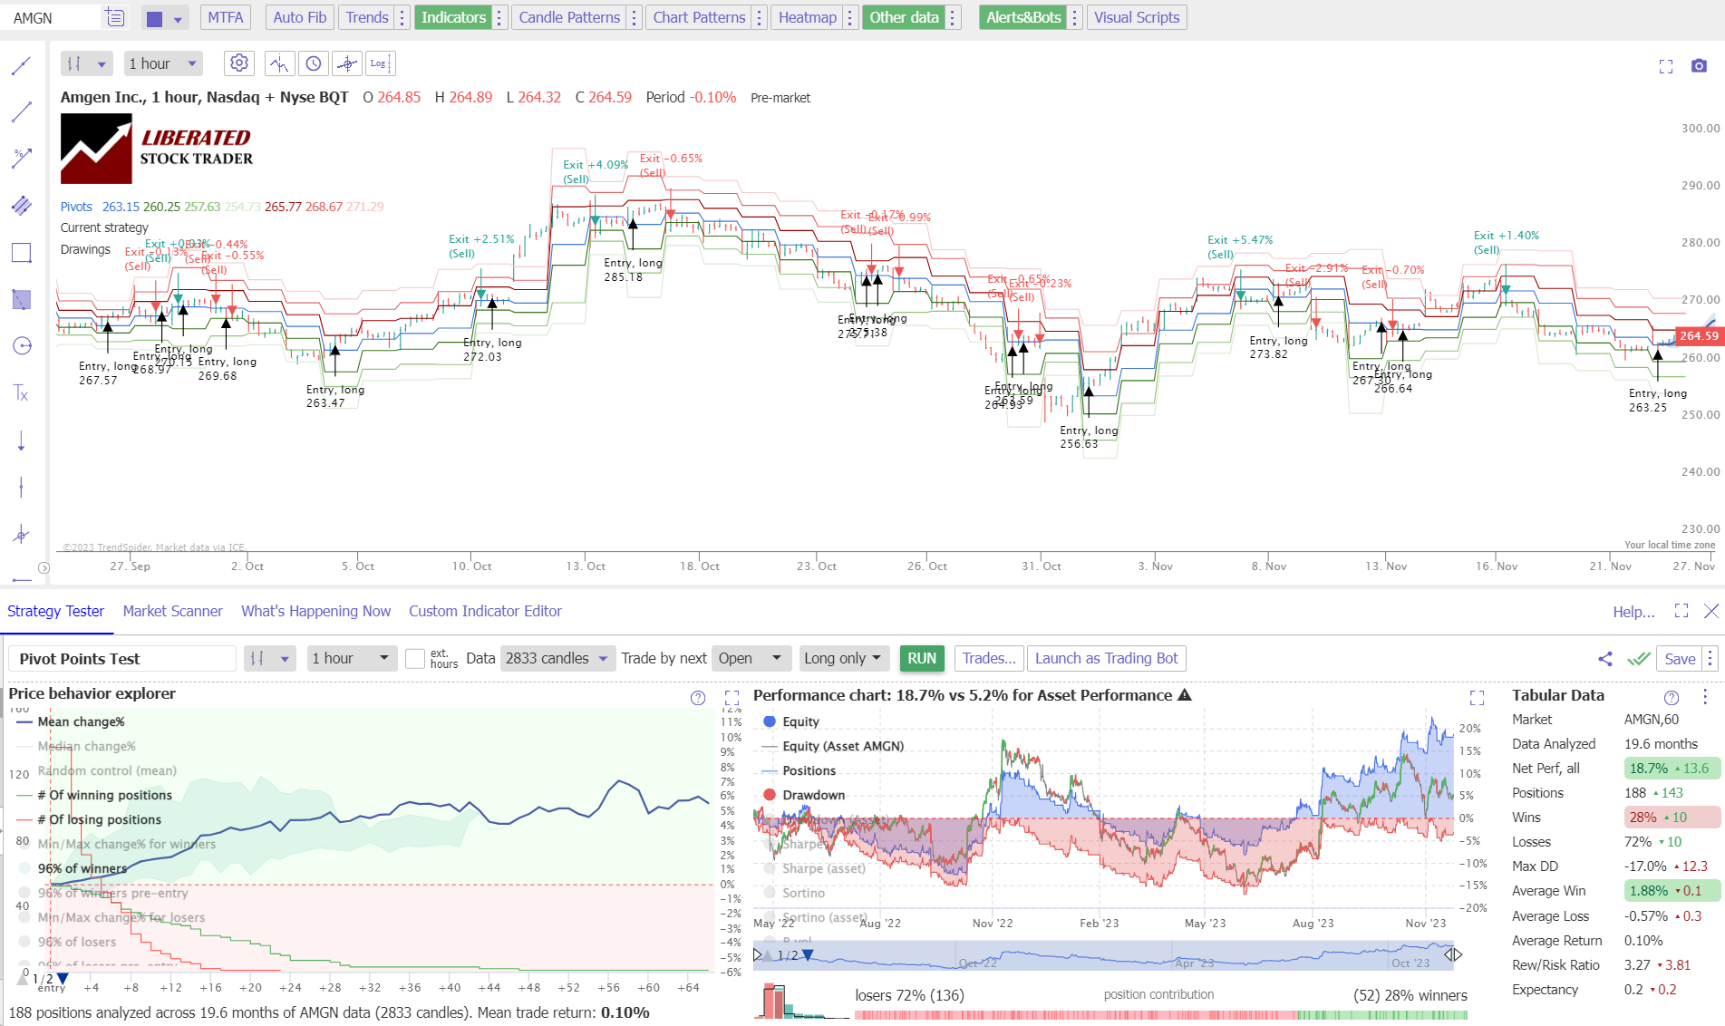Click the share icon in Strategy Tester

pos(1604,658)
